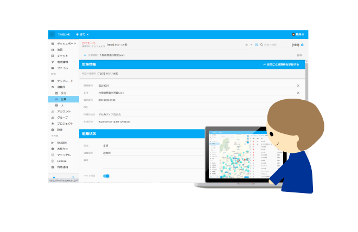
Task: Click the scrollbar up arrow of detail pane
Action: pos(306,62)
